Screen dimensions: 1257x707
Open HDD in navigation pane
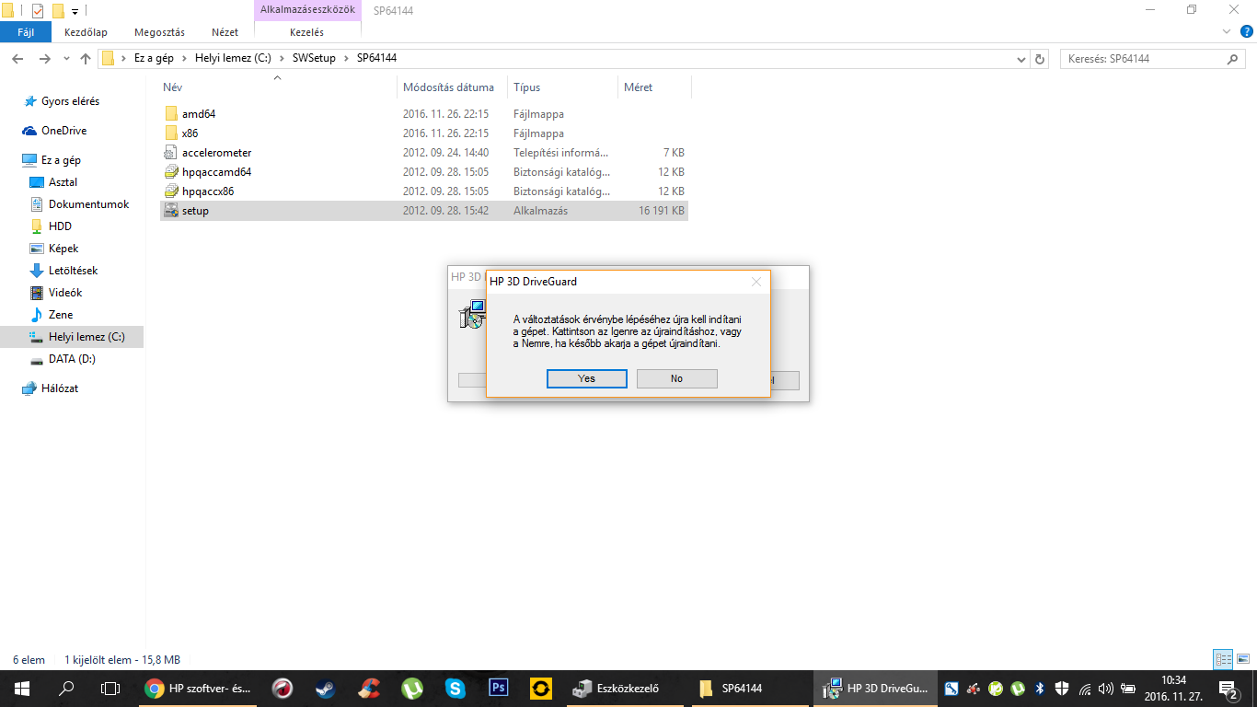pyautogui.click(x=60, y=226)
